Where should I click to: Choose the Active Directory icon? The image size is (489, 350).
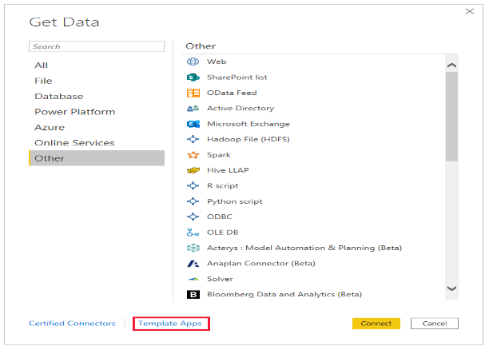193,109
